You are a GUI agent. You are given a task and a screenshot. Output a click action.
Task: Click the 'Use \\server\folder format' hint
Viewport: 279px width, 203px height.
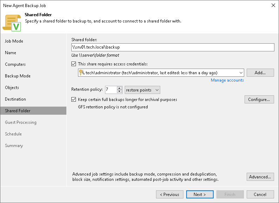click(95, 55)
